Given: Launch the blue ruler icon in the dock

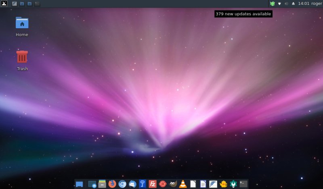Looking at the screenshot, I should 143,184.
